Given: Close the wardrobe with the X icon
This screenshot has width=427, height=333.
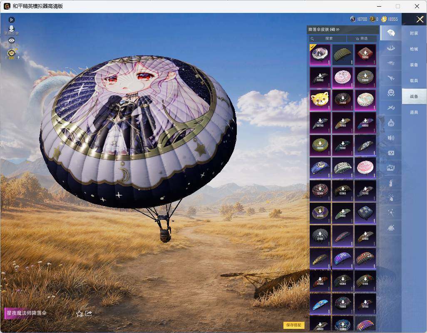Looking at the screenshot, I should tap(420, 19).
